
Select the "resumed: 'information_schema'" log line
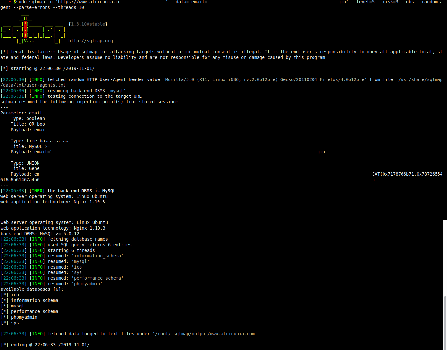[62, 256]
